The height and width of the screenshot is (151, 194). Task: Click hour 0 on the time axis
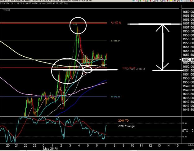tap(43, 145)
